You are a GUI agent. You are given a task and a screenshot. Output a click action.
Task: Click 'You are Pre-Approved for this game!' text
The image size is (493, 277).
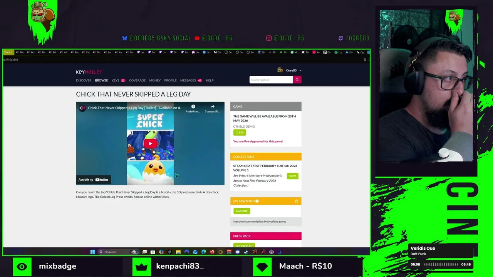(x=258, y=141)
